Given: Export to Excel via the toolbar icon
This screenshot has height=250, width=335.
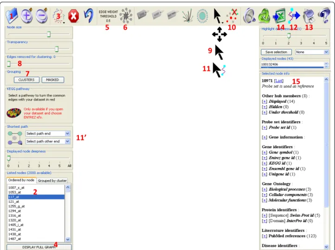Looking at the screenshot, I should 279,16.
